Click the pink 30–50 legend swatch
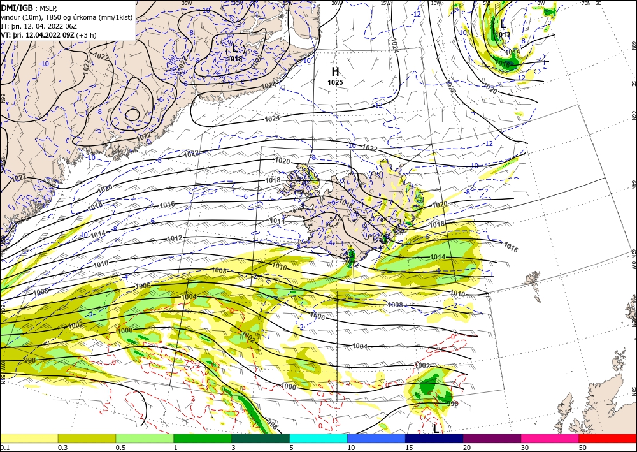 coord(550,439)
